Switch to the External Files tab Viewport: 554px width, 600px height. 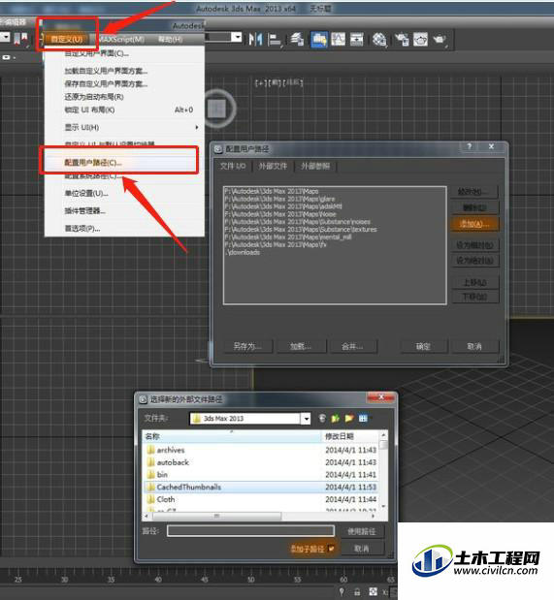pos(273,166)
